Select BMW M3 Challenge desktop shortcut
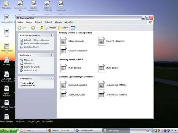The height and width of the screenshot is (133, 178). [47, 6]
